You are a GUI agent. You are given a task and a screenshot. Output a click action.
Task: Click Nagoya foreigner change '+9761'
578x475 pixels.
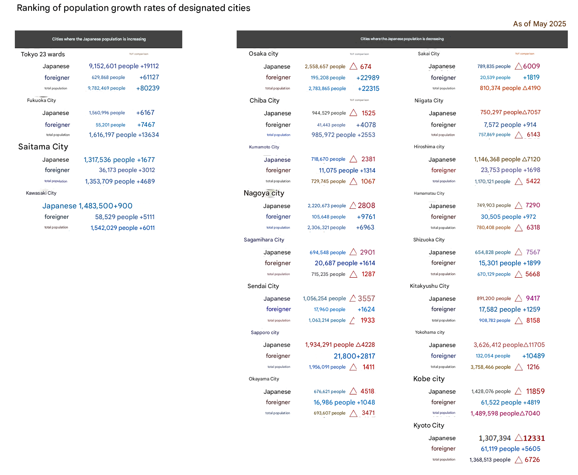[366, 217]
